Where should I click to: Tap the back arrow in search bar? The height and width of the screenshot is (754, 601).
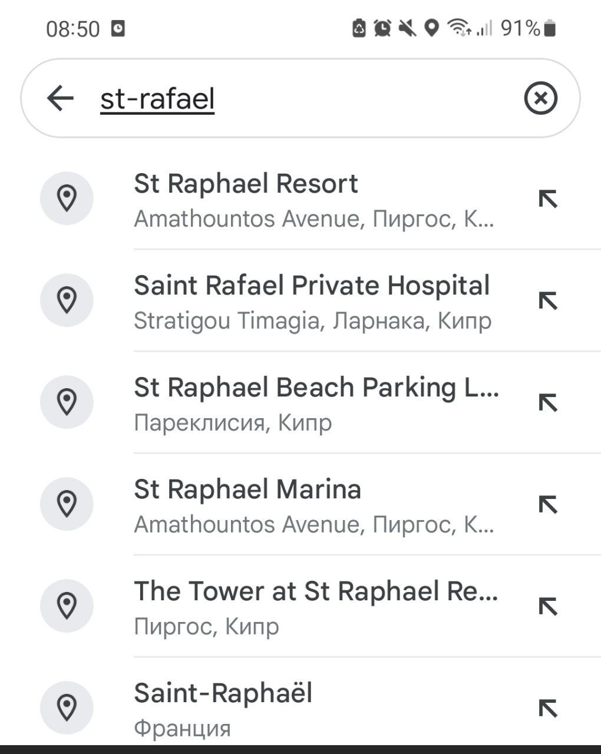pos(60,98)
